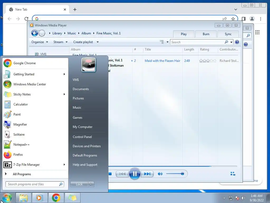The width and height of the screenshot is (270, 203).
Task: Open shutdown options arrow next to Lock
Action: point(91,184)
